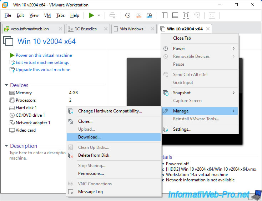
Task: Click the enter full screen toolbar icon
Action: coord(186,15)
